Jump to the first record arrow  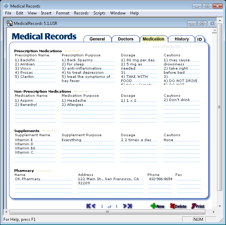click(x=89, y=206)
